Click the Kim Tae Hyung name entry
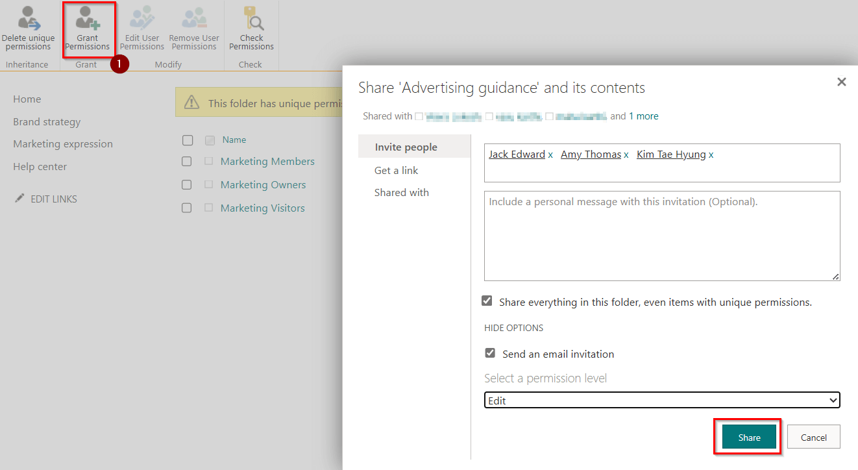The height and width of the screenshot is (470, 858). click(x=671, y=155)
